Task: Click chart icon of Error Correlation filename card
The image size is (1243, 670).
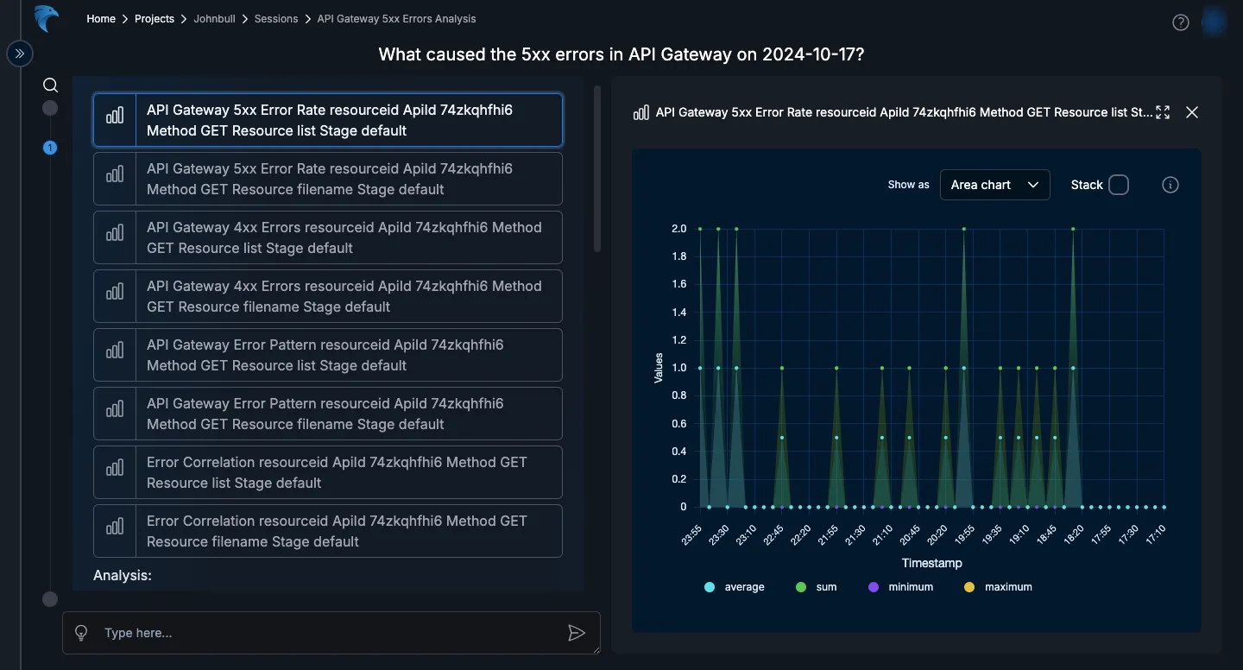Action: point(115,527)
